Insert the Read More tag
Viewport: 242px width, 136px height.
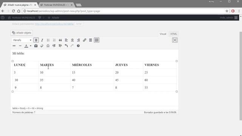point(90,40)
